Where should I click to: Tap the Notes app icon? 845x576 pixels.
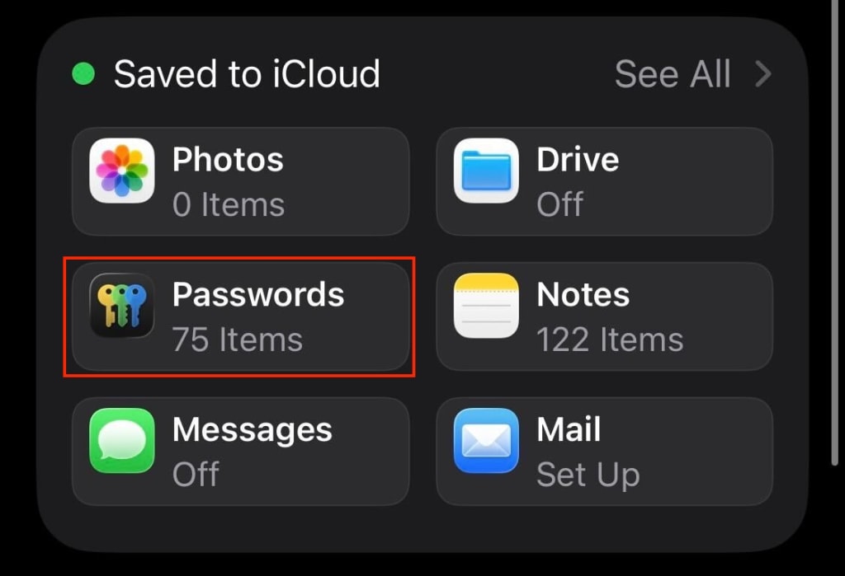click(x=486, y=306)
